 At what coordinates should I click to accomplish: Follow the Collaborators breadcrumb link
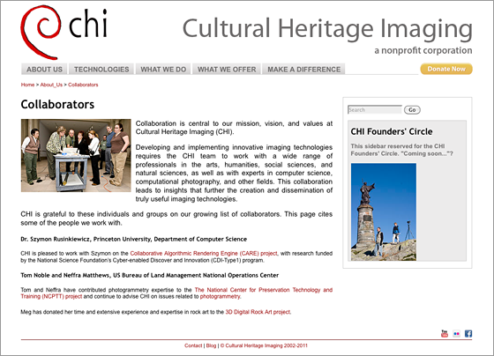pos(83,85)
